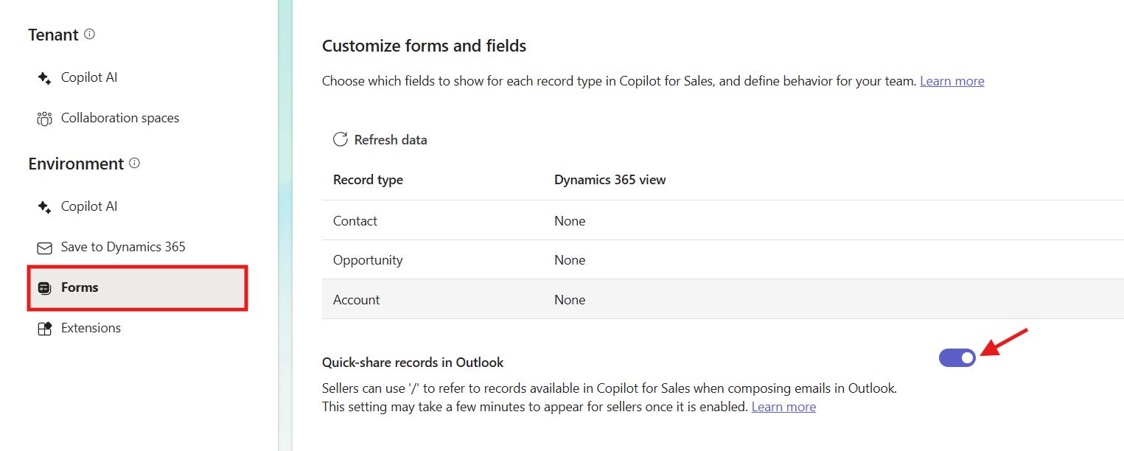This screenshot has height=451, width=1124.
Task: Click the Extensions blocks icon in sidebar
Action: pyautogui.click(x=44, y=329)
